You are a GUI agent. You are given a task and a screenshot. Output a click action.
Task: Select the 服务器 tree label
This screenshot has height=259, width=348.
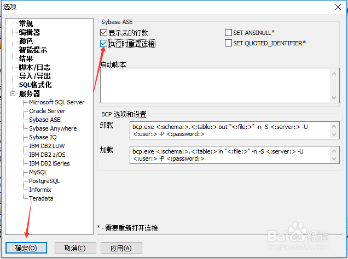(30, 93)
